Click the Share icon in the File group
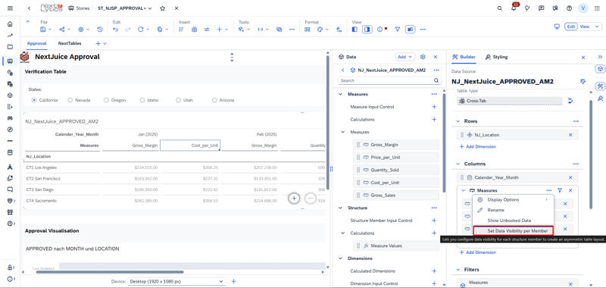606x288 pixels. (x=62, y=30)
